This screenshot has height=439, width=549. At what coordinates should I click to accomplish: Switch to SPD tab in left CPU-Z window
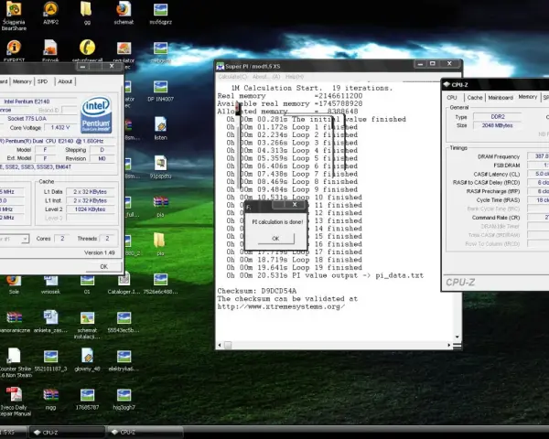coord(42,81)
